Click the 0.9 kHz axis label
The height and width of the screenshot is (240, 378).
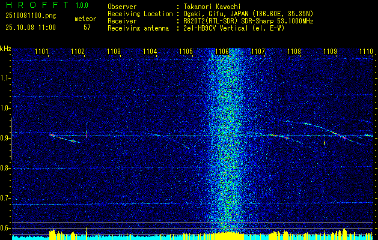coord(5,138)
